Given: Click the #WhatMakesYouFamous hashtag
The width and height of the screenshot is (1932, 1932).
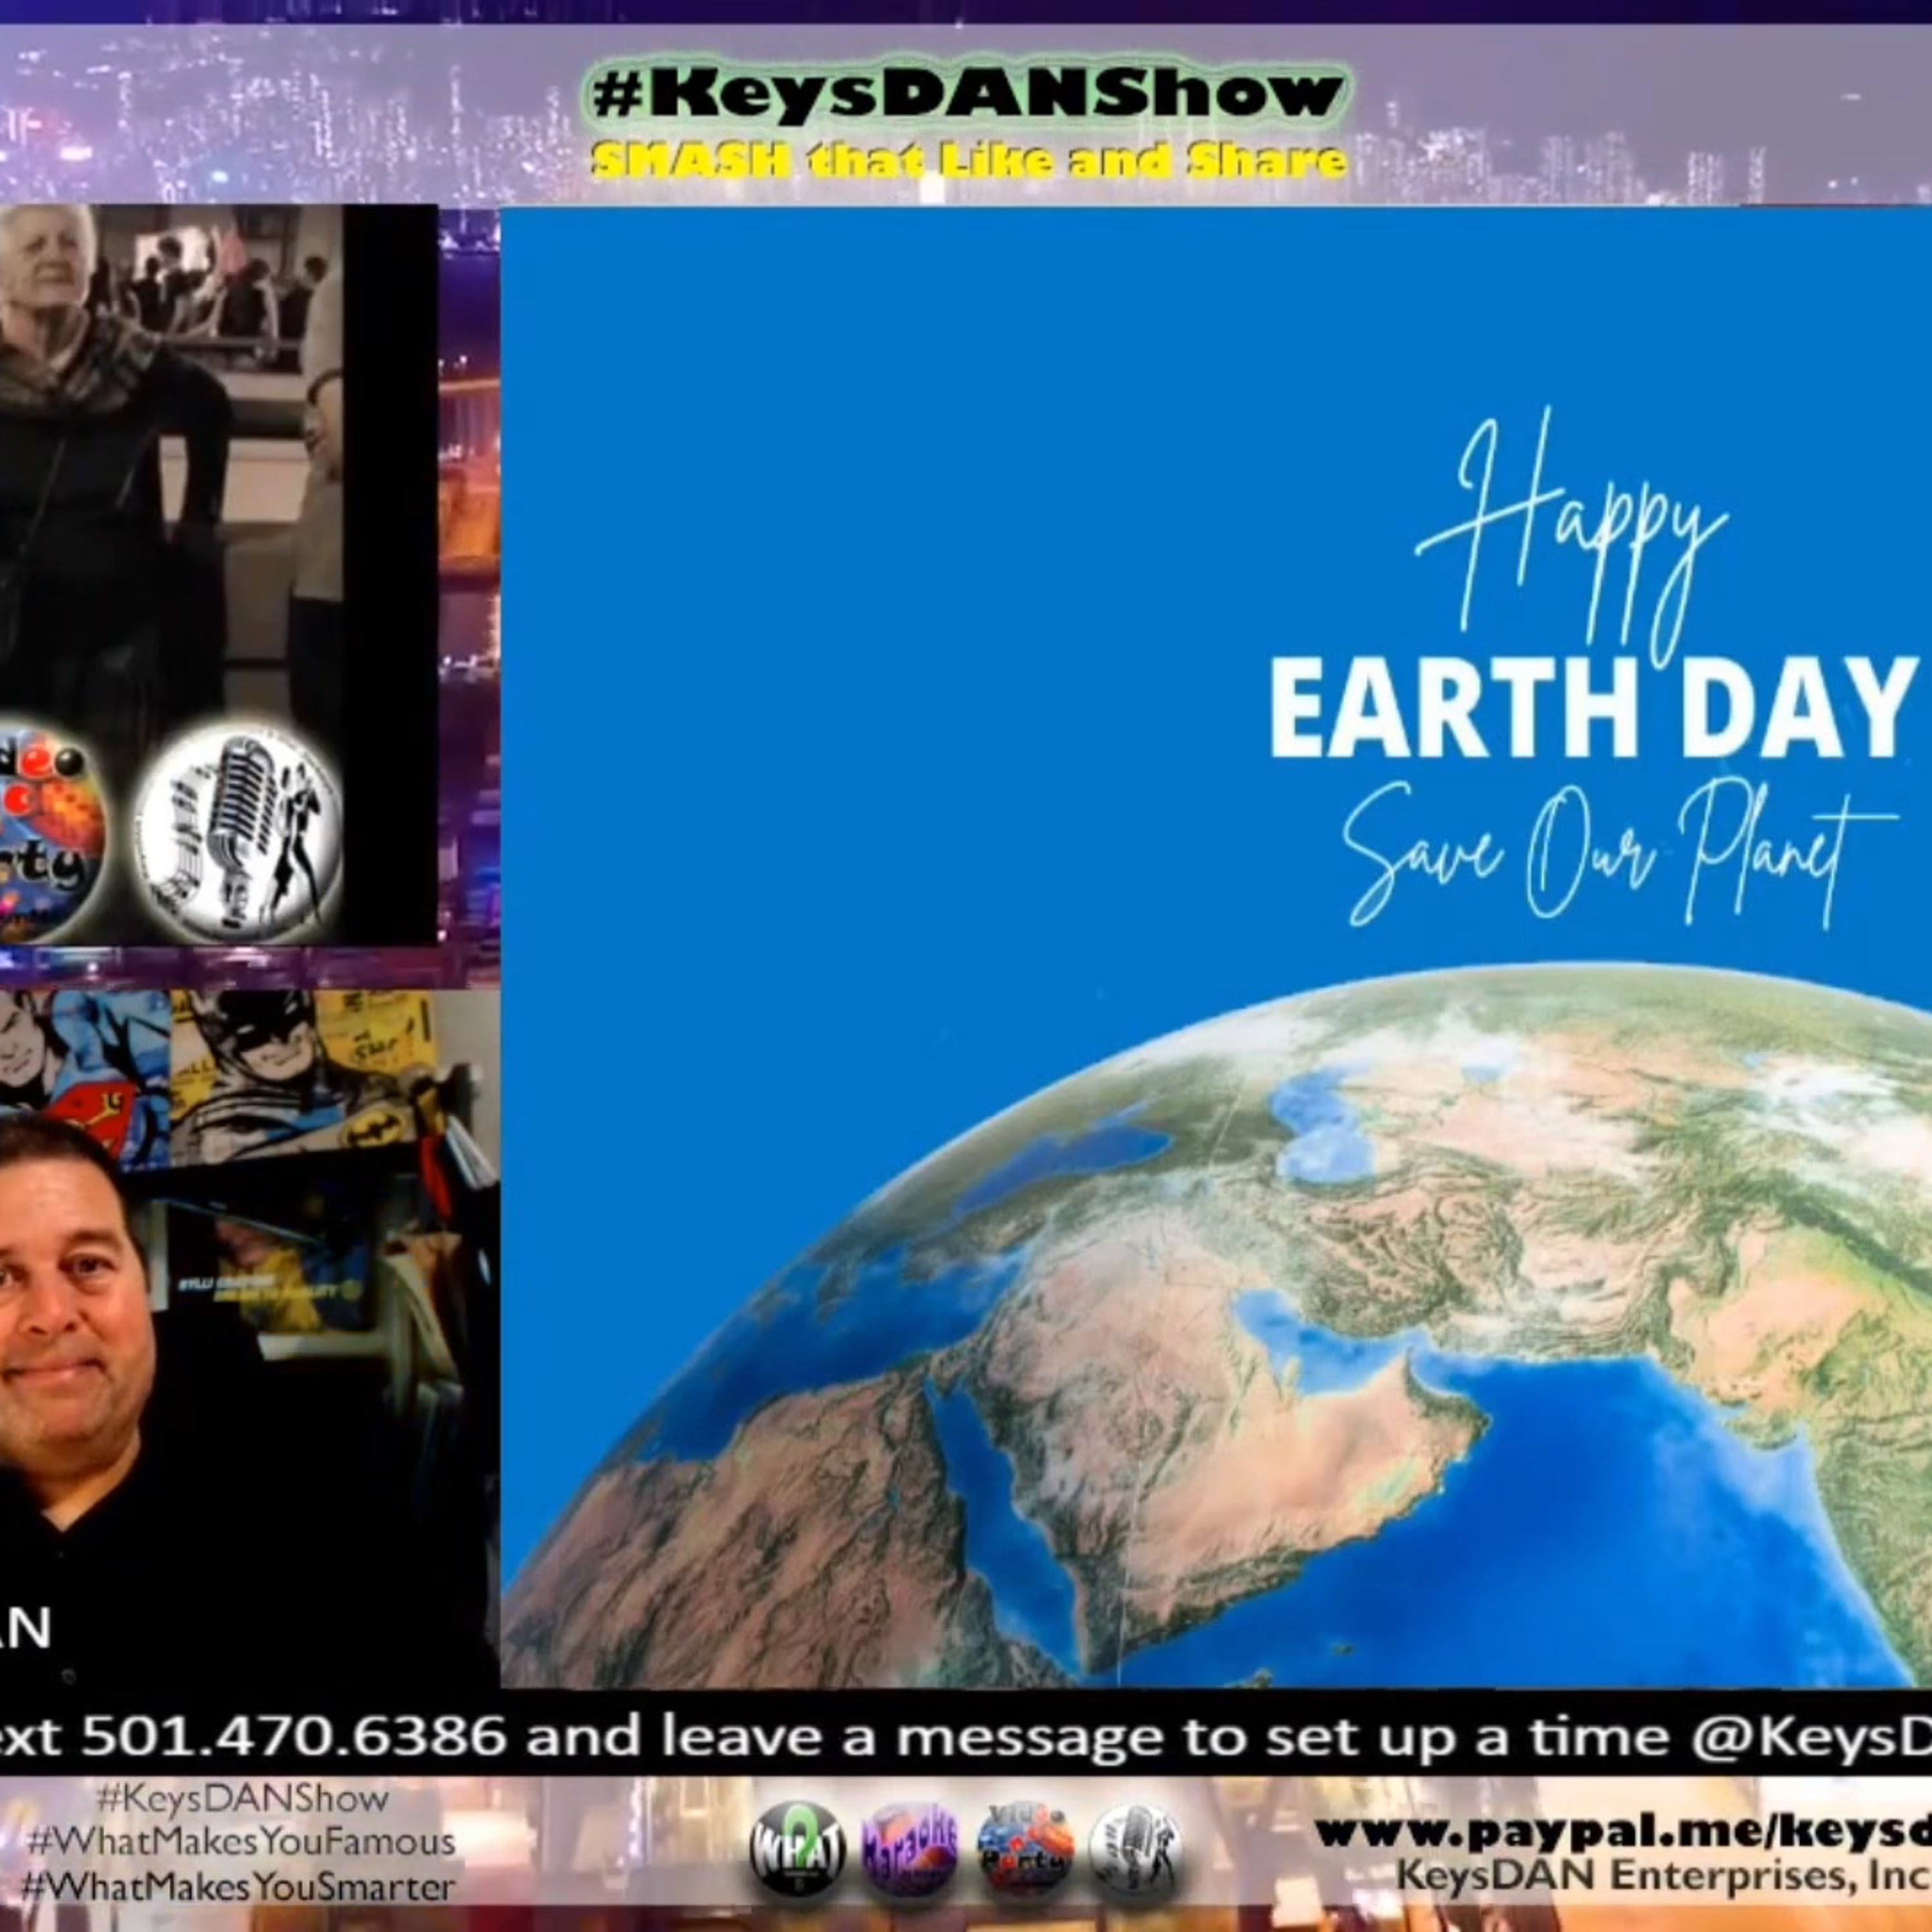Looking at the screenshot, I should [x=241, y=1841].
